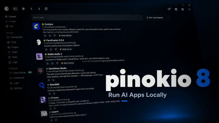Go back with the left arrow
Screen dimensions: 219x123
point(31,9)
